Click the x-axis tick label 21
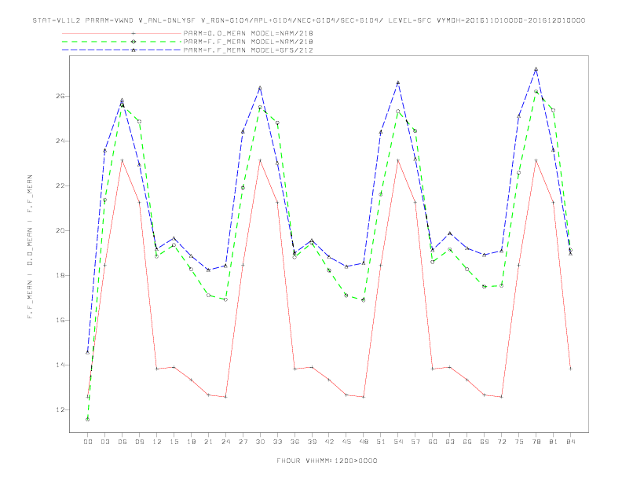The height and width of the screenshot is (481, 622). pyautogui.click(x=208, y=442)
